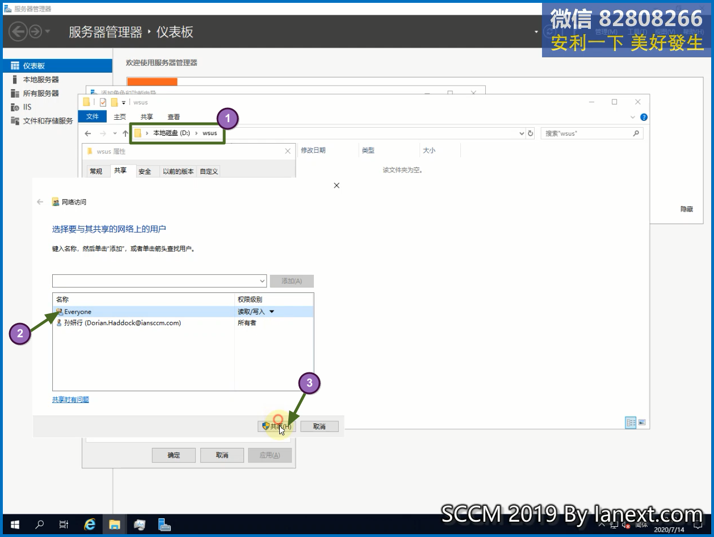Close the network access sharing wizard

click(x=337, y=186)
